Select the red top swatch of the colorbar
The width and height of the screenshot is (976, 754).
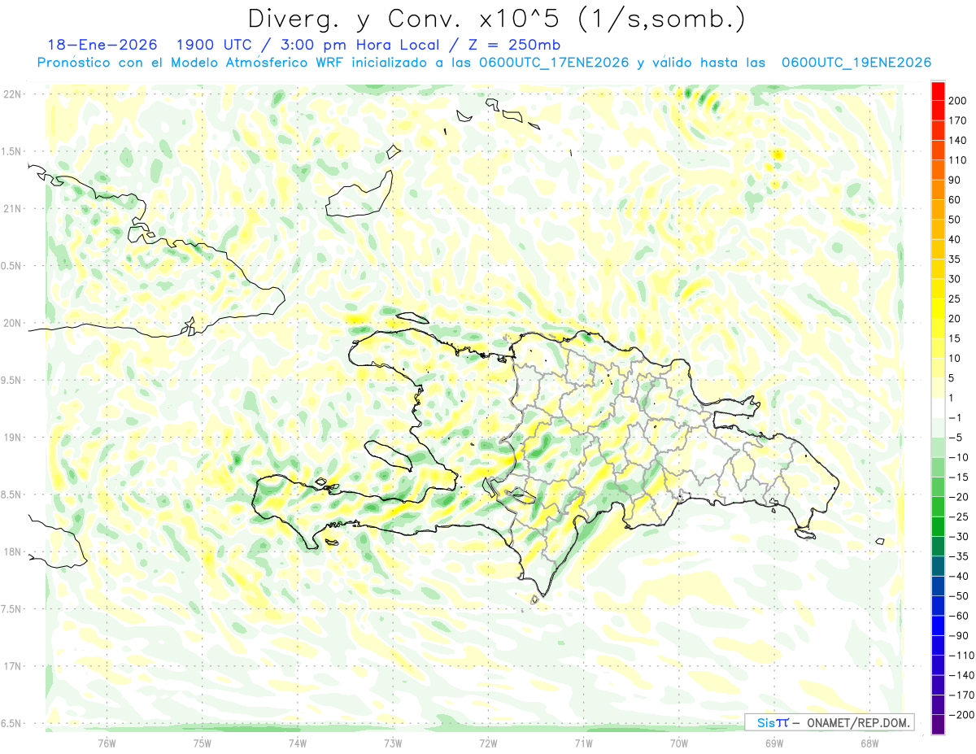[938, 91]
